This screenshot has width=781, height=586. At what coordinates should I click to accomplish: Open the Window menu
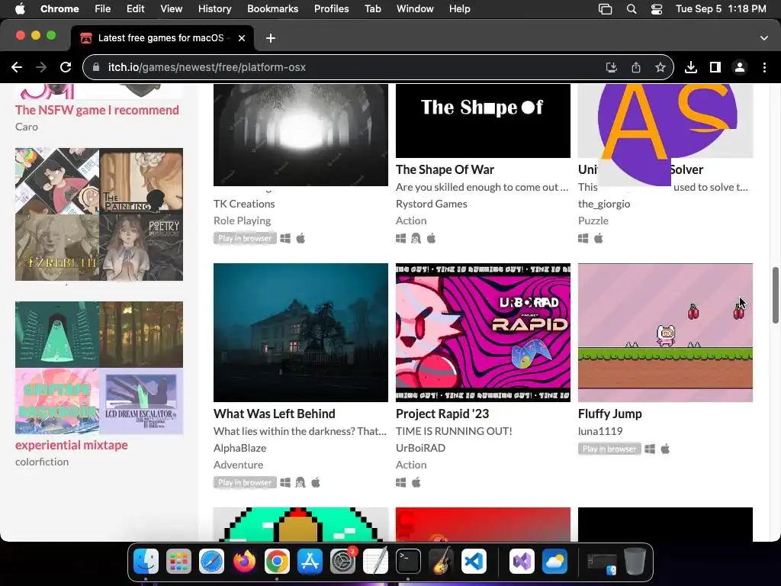[x=415, y=8]
